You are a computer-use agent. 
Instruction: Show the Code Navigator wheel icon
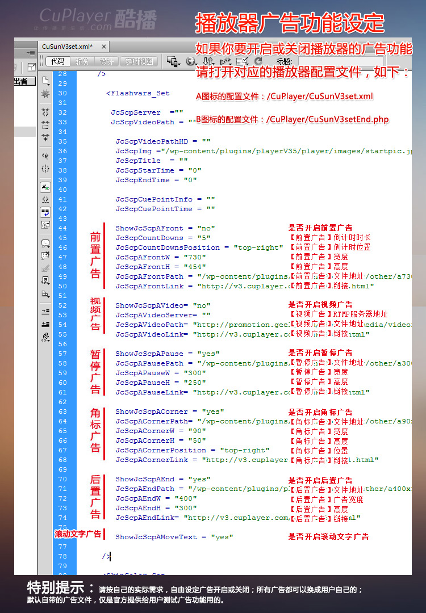coord(45,94)
